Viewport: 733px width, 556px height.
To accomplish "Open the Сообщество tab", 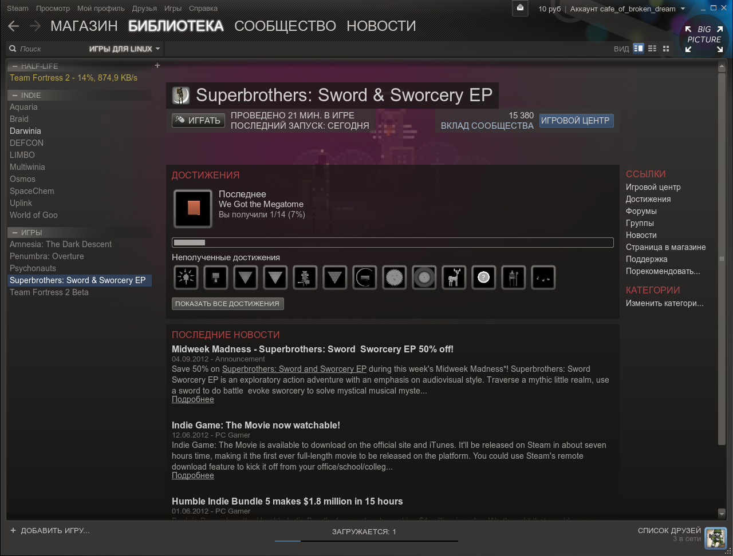I will click(x=285, y=26).
